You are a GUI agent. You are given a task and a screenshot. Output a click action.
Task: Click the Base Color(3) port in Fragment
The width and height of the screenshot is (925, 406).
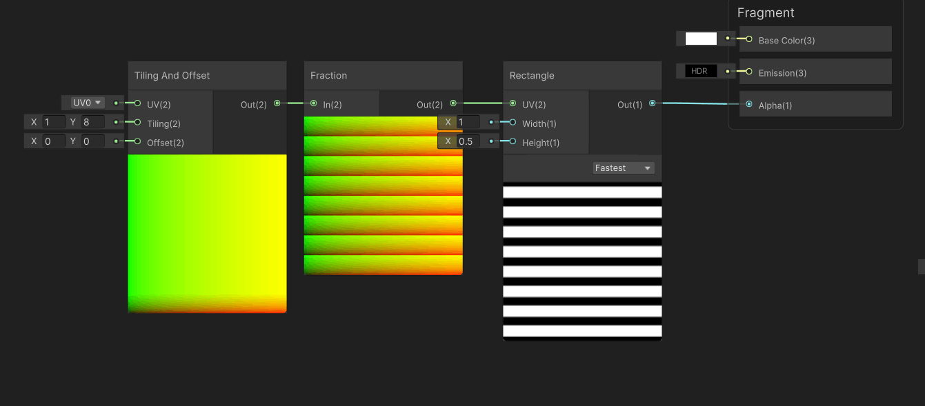(x=749, y=39)
